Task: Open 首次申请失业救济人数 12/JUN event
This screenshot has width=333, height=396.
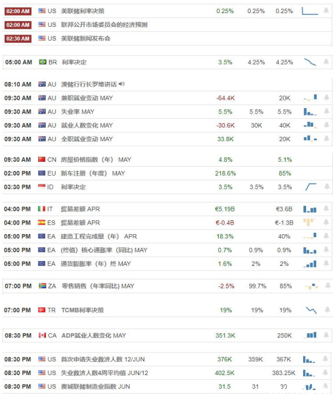Action: coord(103,359)
